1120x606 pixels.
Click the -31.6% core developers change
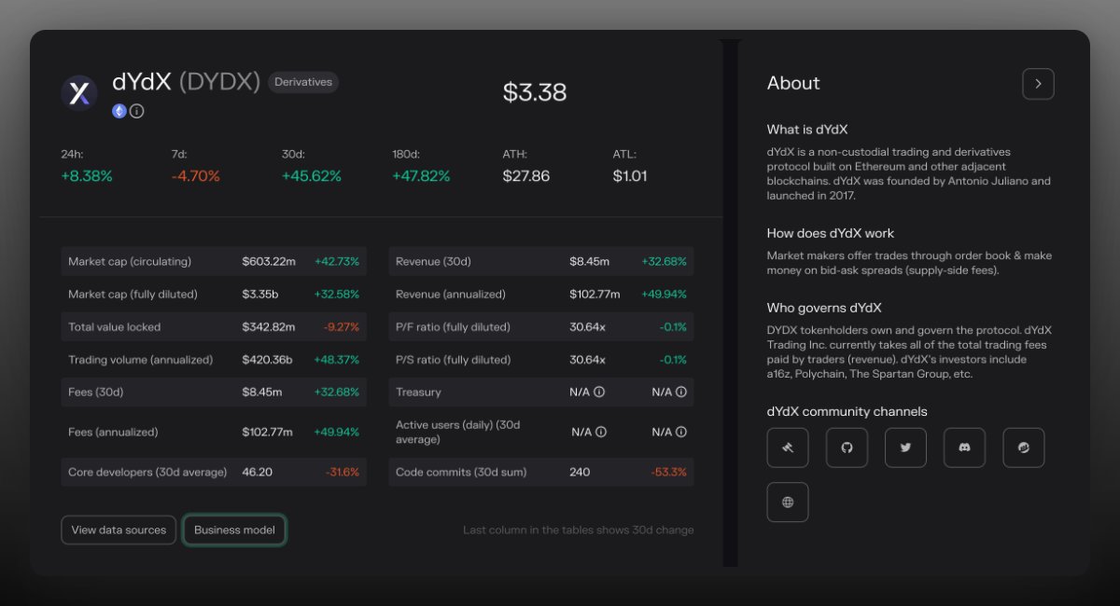click(x=343, y=473)
